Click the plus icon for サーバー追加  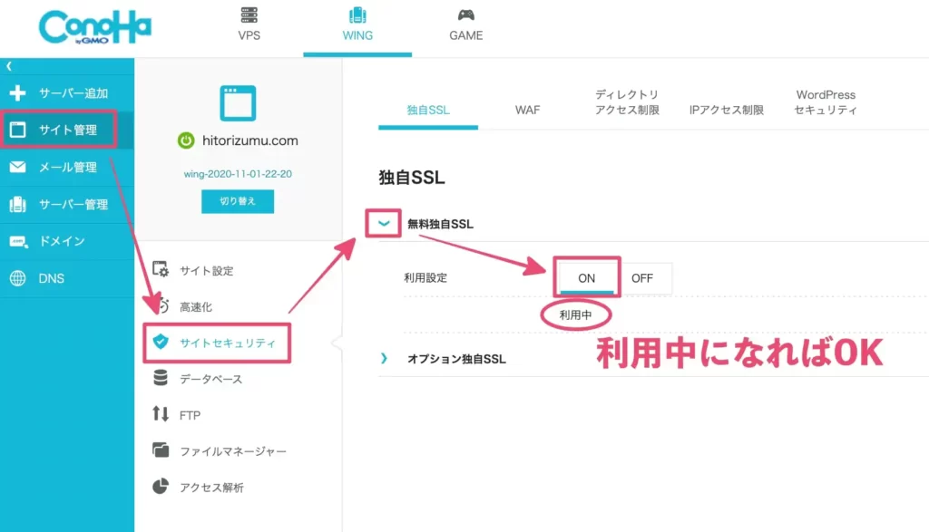tap(18, 93)
